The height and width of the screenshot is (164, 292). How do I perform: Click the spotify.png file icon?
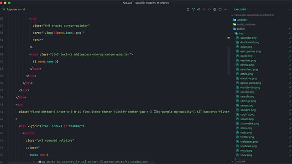(237, 114)
